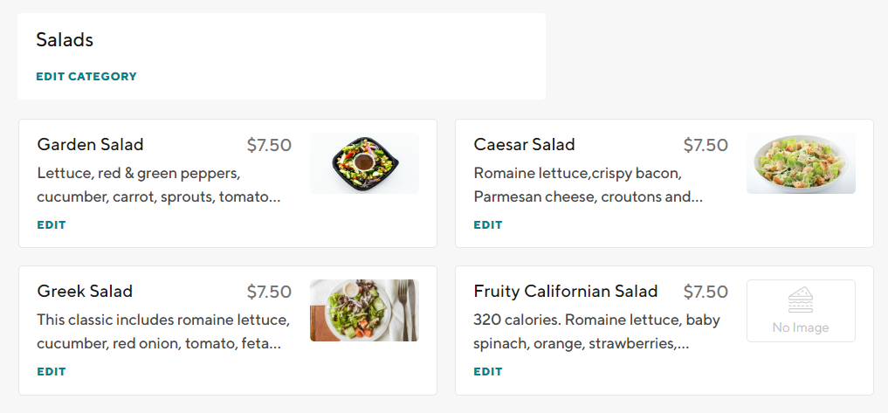Select the Caesar Salad item title
The image size is (888, 413).
525,145
